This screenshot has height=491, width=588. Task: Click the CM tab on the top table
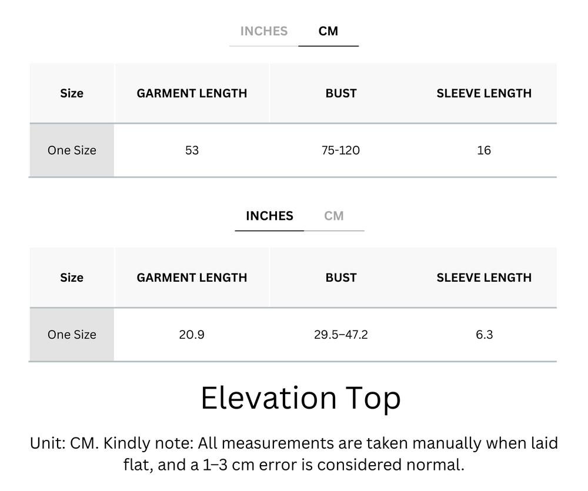(329, 31)
